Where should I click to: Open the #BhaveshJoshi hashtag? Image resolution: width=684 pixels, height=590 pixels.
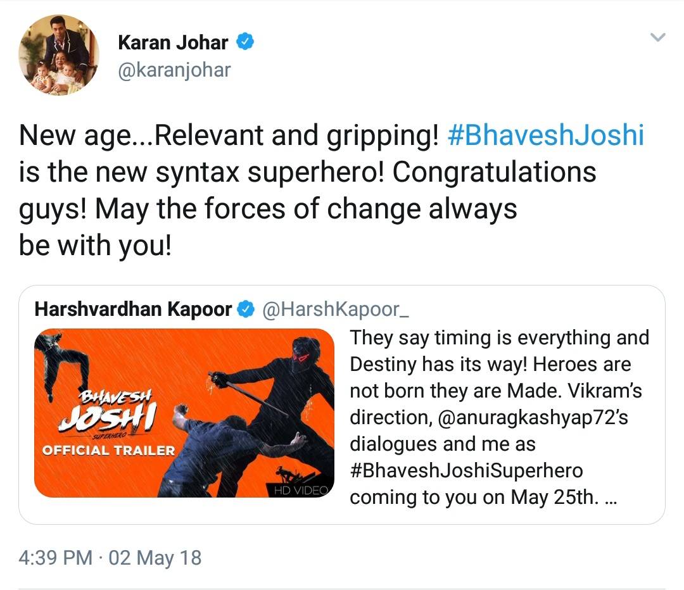(546, 135)
